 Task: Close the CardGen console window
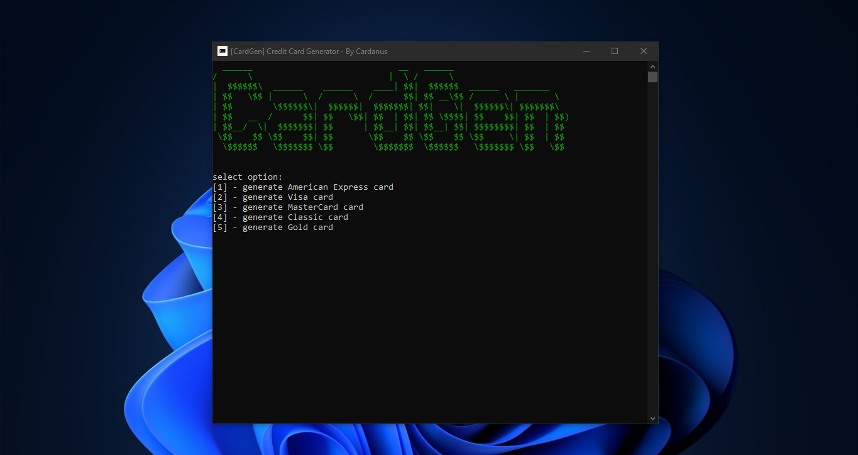644,51
